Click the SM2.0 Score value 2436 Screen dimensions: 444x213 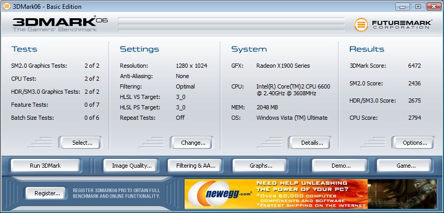pyautogui.click(x=415, y=83)
